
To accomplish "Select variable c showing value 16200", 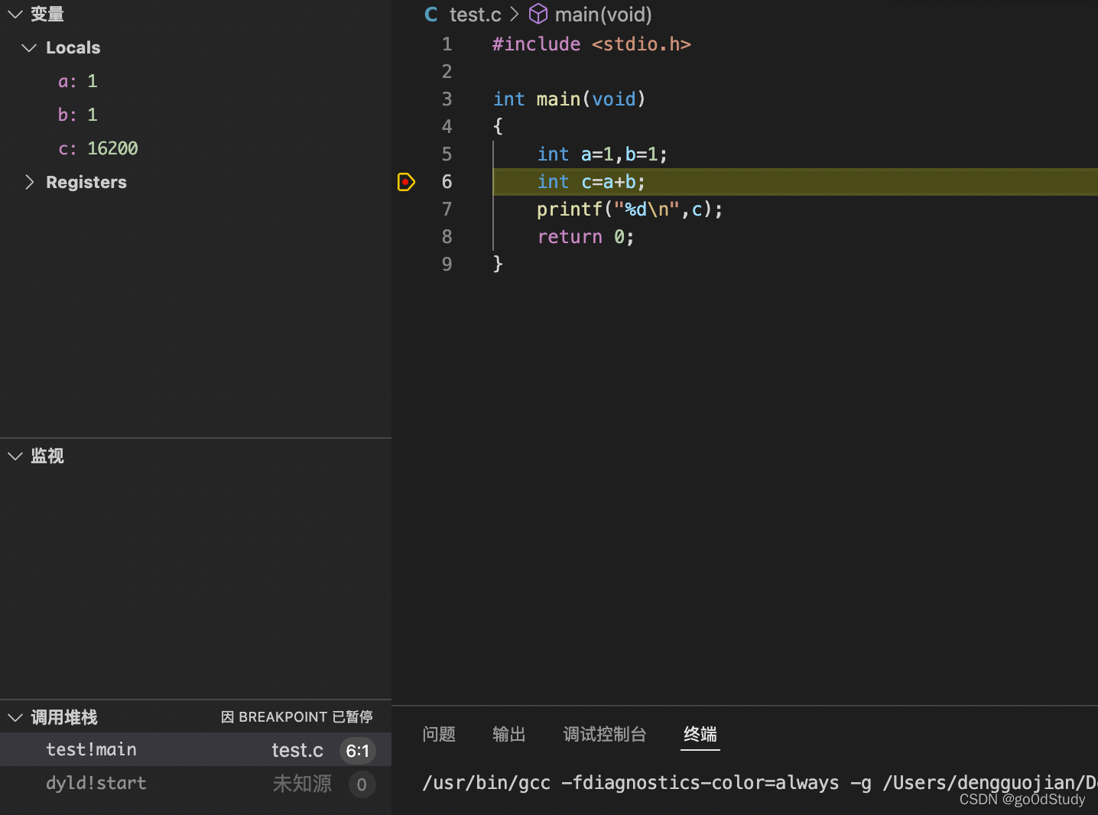I will coord(98,148).
